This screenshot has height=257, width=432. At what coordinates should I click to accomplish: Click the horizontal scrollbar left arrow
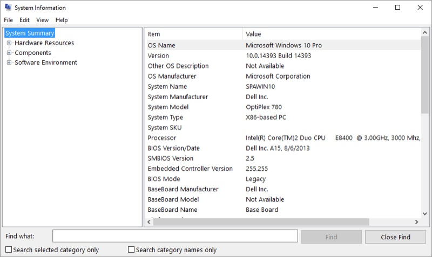pyautogui.click(x=149, y=222)
